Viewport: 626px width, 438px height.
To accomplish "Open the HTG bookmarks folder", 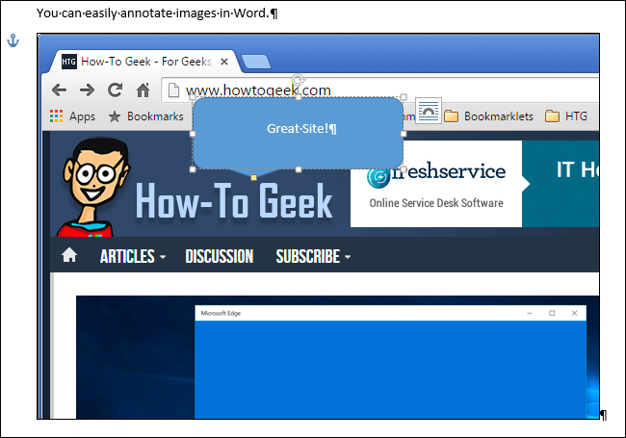I will pyautogui.click(x=566, y=116).
